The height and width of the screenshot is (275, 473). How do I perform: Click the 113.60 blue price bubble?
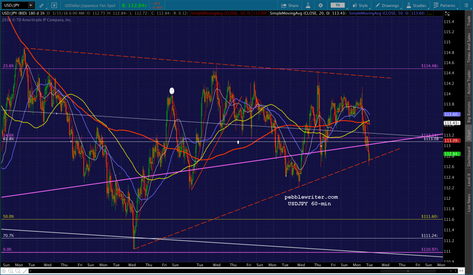coord(452,114)
